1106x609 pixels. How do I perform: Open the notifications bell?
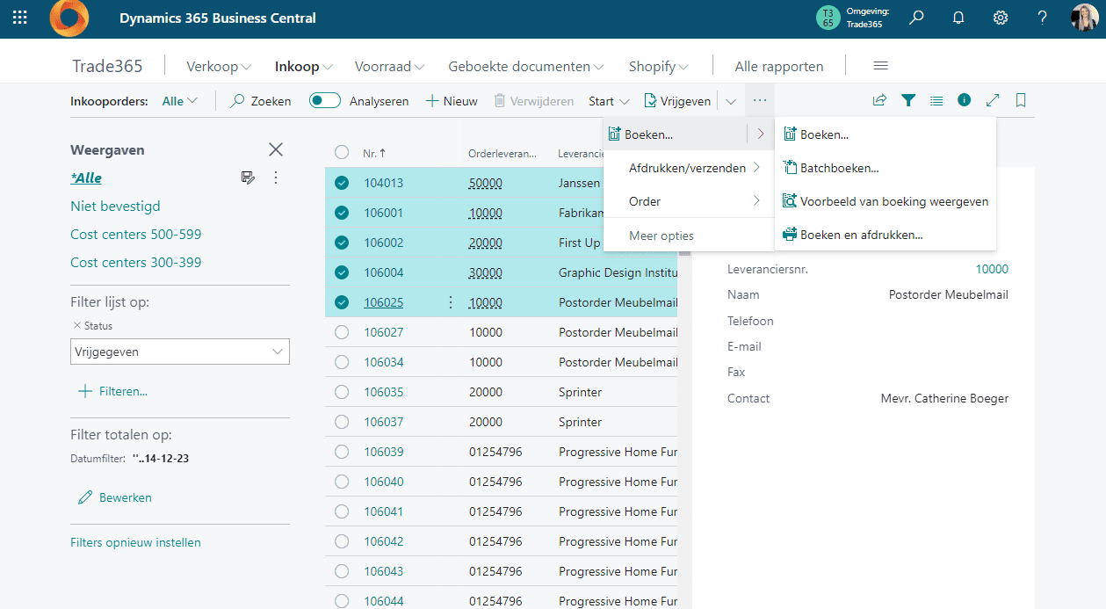point(958,18)
